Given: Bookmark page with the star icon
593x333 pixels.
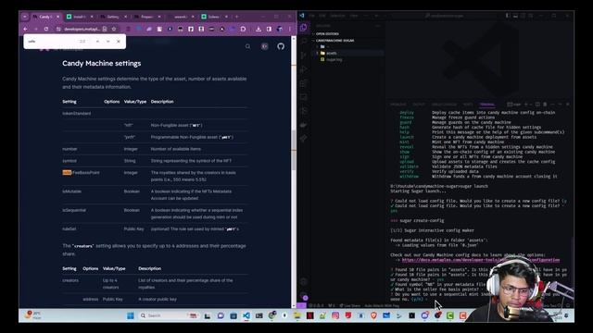Looking at the screenshot, I should (x=114, y=29).
